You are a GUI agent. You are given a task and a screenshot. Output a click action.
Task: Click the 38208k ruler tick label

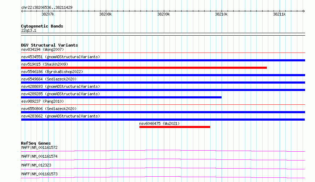(x=105, y=14)
